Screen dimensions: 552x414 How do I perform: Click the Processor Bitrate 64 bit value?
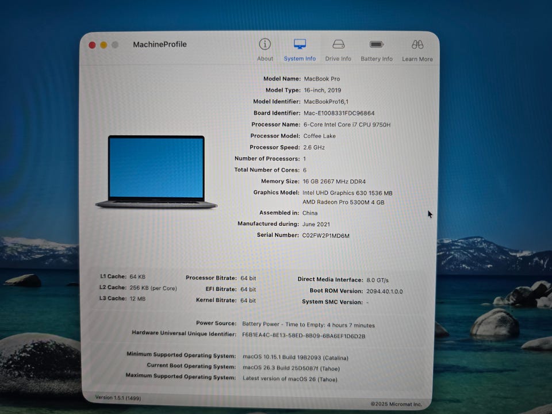tap(248, 278)
